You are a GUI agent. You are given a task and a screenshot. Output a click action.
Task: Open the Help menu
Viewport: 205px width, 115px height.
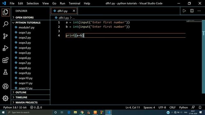pyautogui.click(x=87, y=4)
